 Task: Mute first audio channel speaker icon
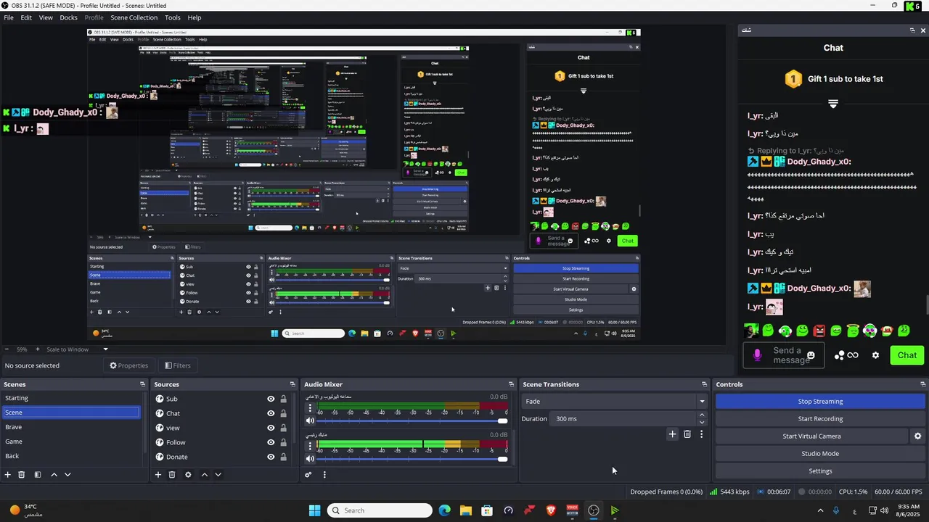coord(310,420)
